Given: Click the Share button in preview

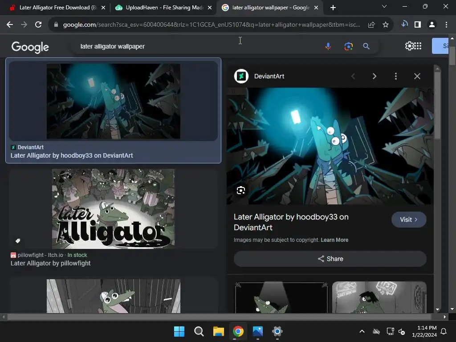Looking at the screenshot, I should [330, 259].
